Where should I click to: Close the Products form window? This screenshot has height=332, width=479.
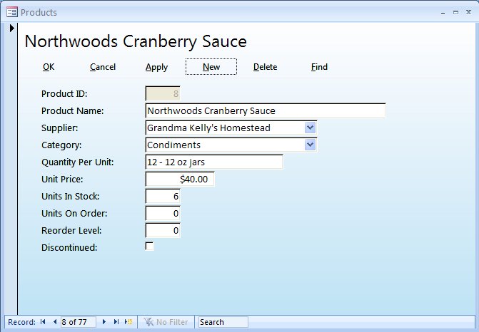(x=468, y=12)
